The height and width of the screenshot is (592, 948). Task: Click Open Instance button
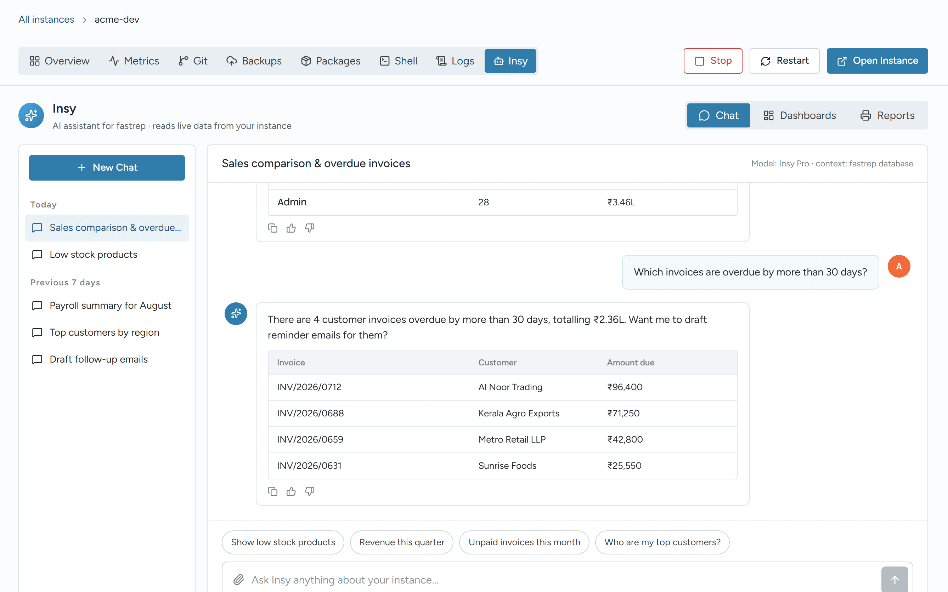(878, 61)
